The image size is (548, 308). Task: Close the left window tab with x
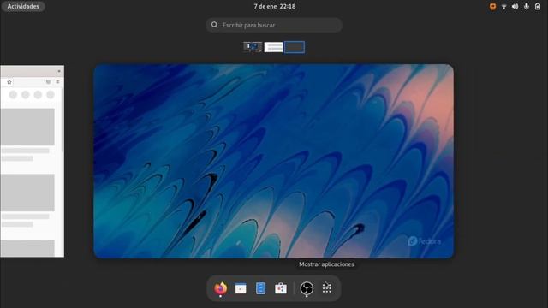point(59,71)
